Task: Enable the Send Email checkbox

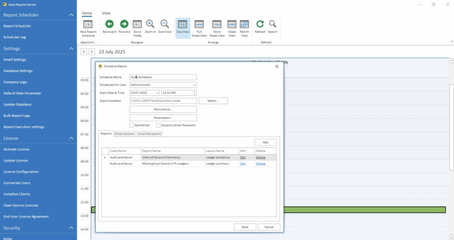Action: pos(132,126)
